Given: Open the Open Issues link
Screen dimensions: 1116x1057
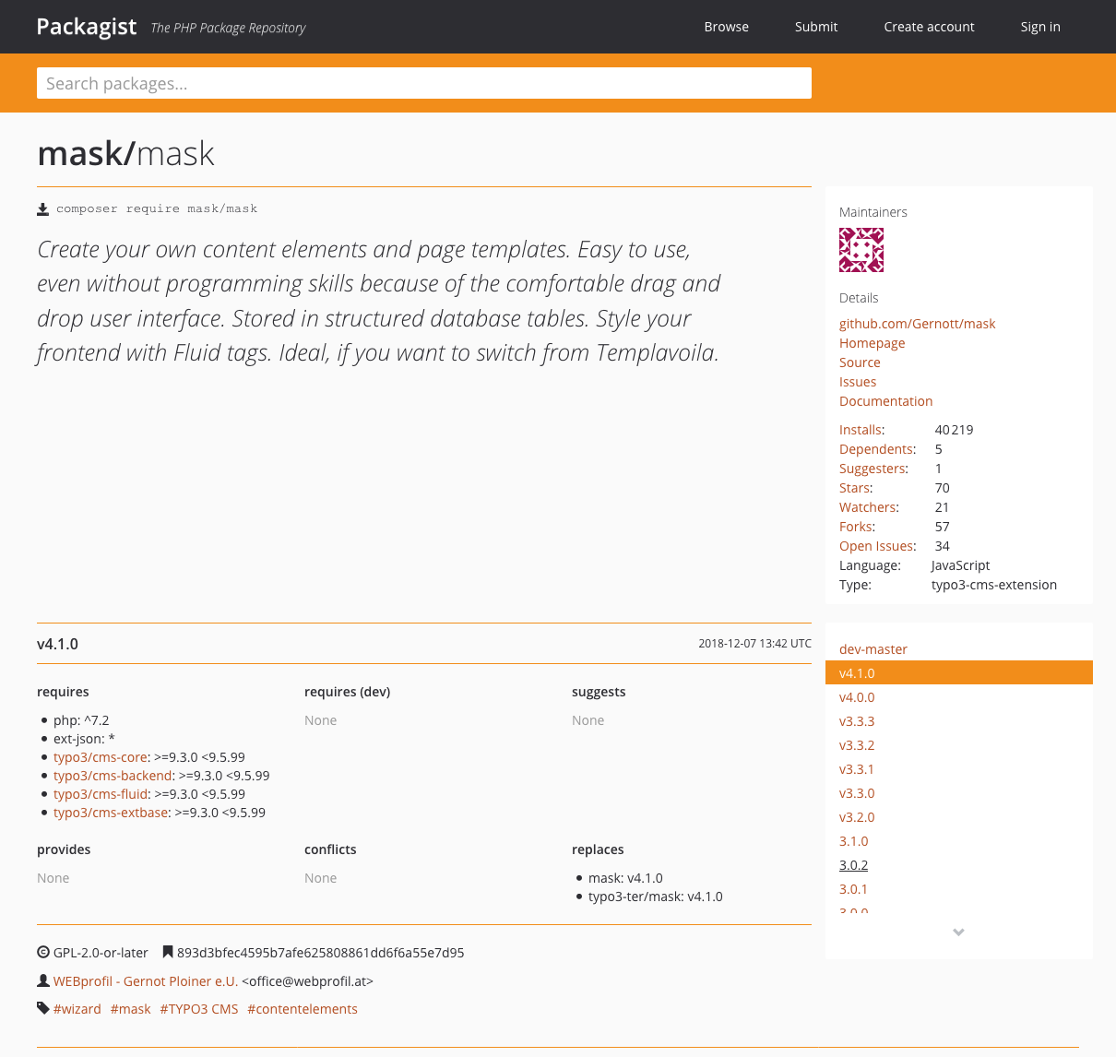Looking at the screenshot, I should pos(876,546).
